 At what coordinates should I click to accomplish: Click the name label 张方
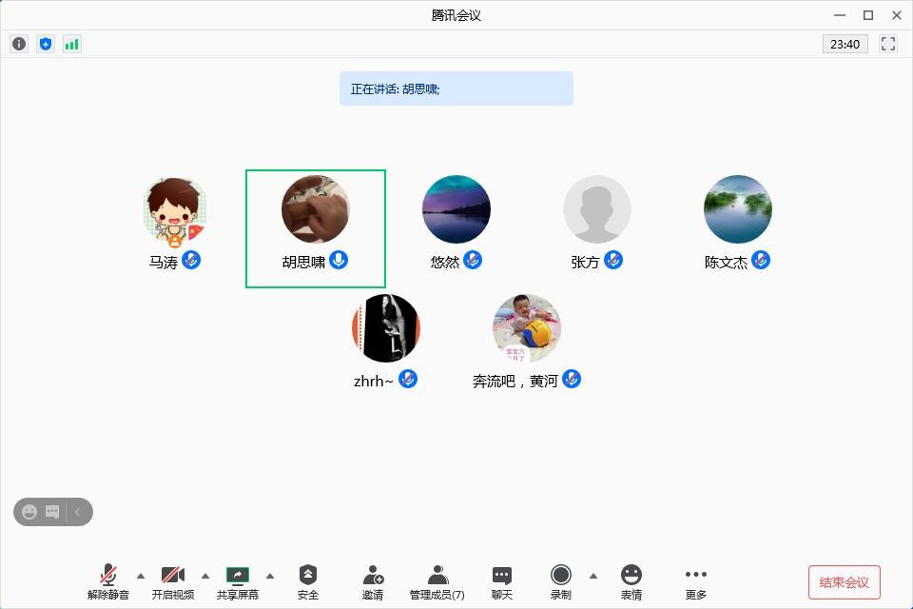point(585,263)
